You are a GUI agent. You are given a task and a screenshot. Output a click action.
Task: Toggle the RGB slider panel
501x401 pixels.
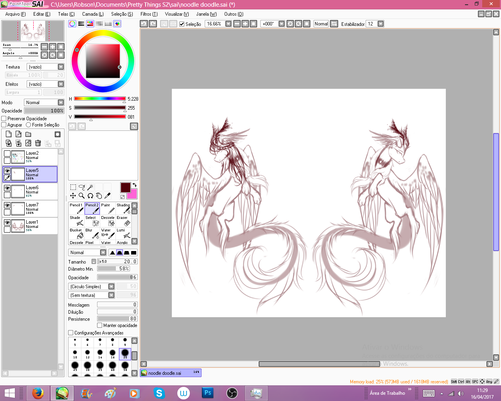click(x=81, y=23)
